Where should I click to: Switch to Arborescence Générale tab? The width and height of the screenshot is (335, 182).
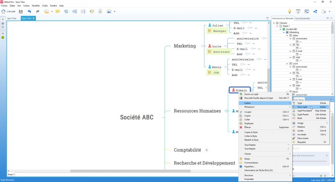pyautogui.click(x=283, y=18)
